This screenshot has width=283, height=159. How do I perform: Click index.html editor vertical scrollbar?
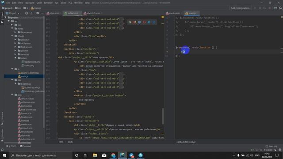(x=163, y=116)
